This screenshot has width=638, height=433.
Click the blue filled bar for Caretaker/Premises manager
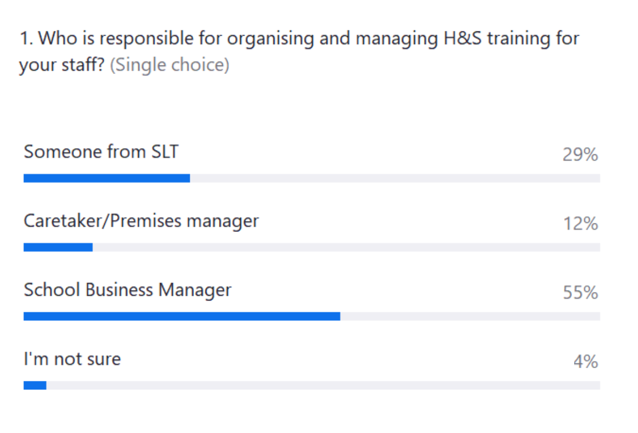coord(58,247)
